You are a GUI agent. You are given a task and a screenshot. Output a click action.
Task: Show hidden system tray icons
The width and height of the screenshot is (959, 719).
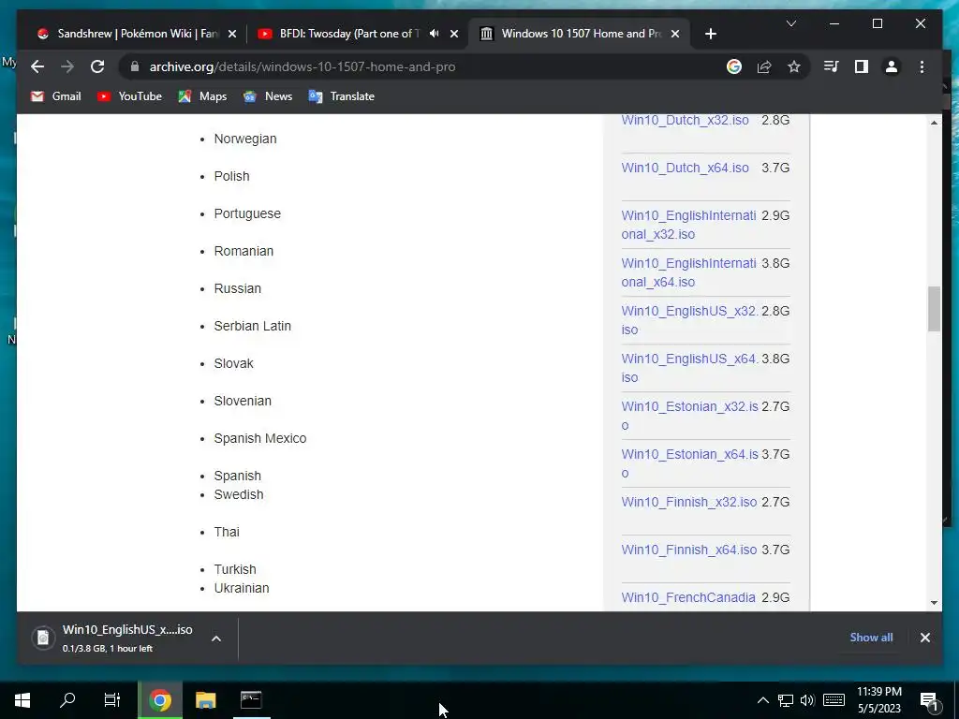click(x=762, y=700)
